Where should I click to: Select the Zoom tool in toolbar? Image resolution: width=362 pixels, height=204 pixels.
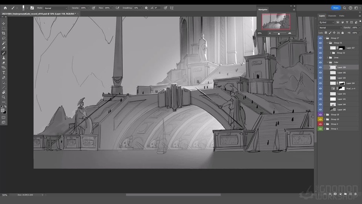click(x=3, y=97)
